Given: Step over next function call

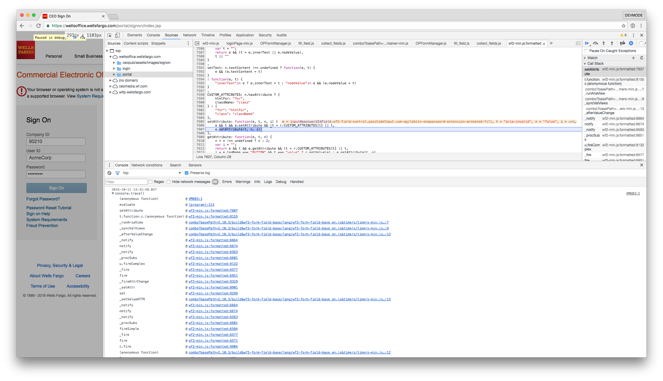Looking at the screenshot, I should click(595, 43).
